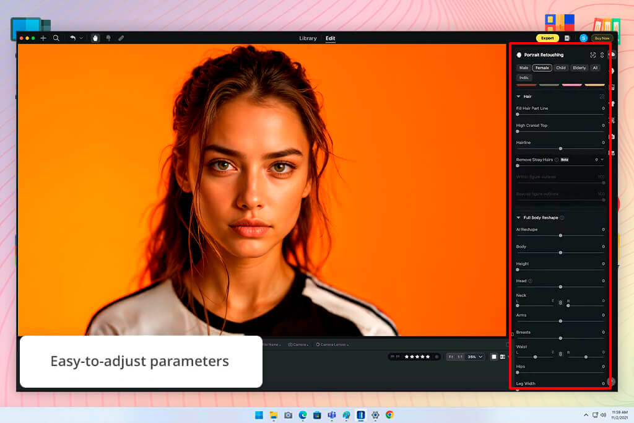Collapse the Full Body Reshape section

(x=518, y=217)
